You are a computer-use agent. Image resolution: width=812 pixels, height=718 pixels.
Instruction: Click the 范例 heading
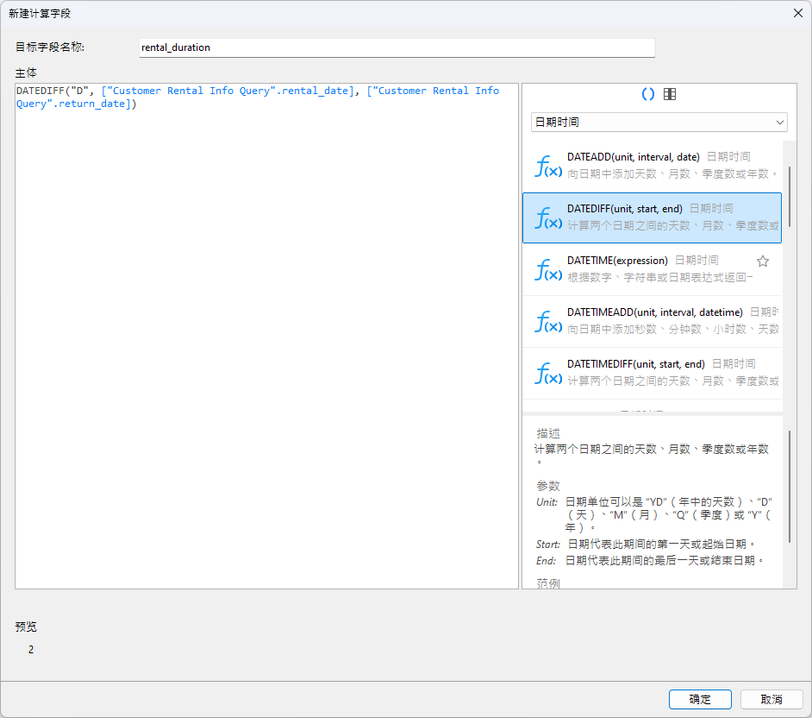point(548,583)
